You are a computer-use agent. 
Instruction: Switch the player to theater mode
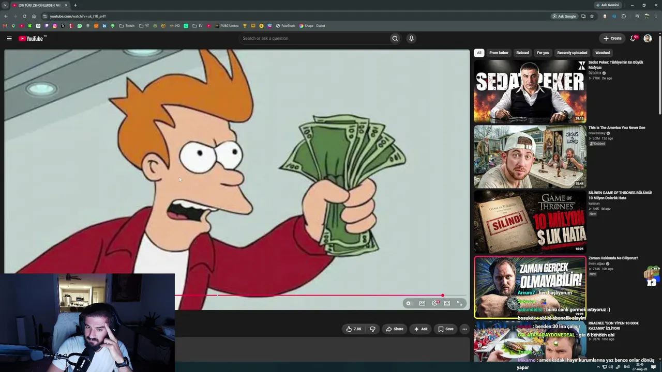pyautogui.click(x=447, y=303)
